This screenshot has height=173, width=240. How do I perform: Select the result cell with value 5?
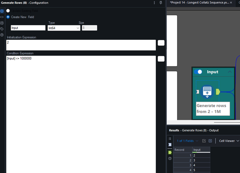click(201, 170)
